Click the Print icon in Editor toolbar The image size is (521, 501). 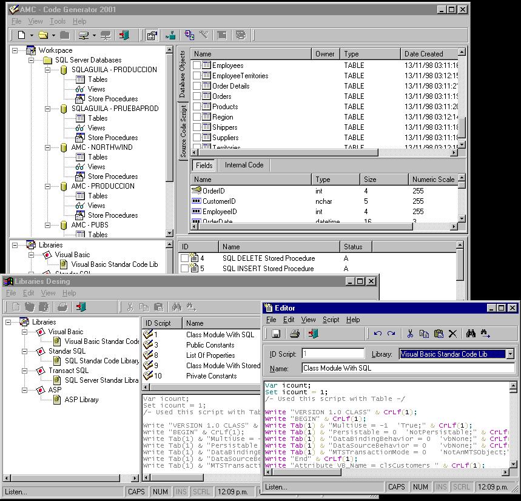[295, 334]
